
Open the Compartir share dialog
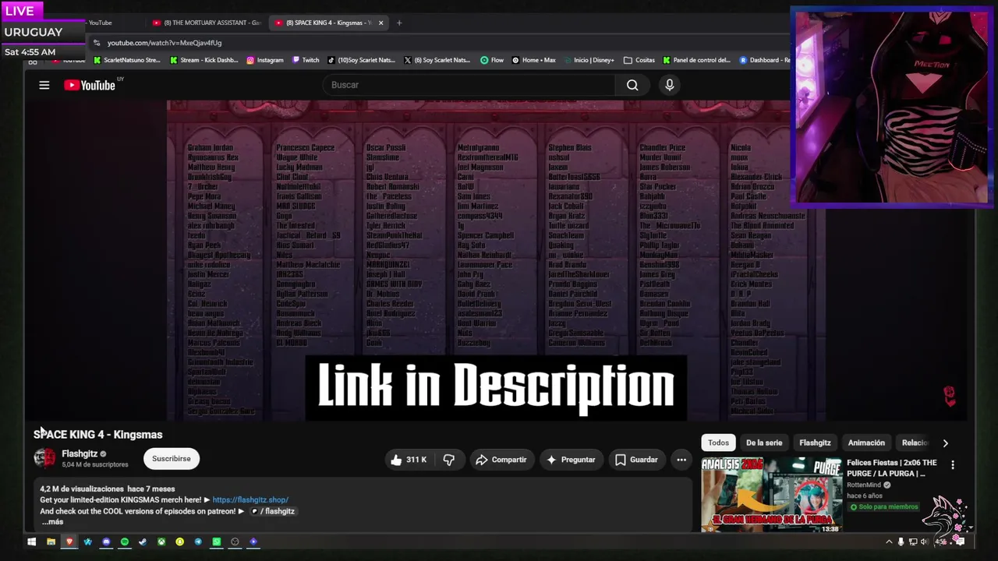[501, 460]
